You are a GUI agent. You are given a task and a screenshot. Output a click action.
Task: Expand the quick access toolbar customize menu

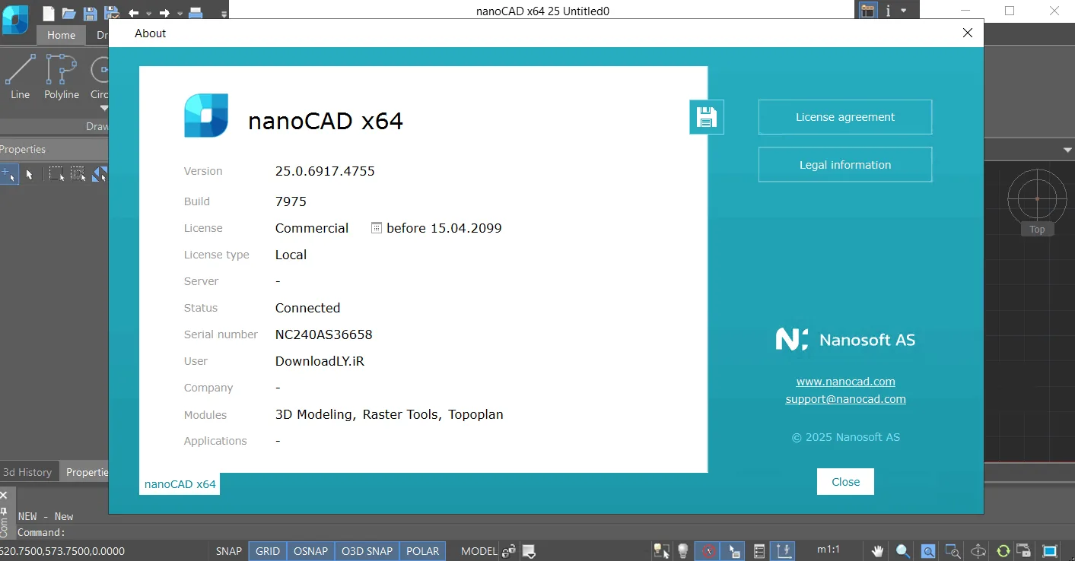click(223, 14)
